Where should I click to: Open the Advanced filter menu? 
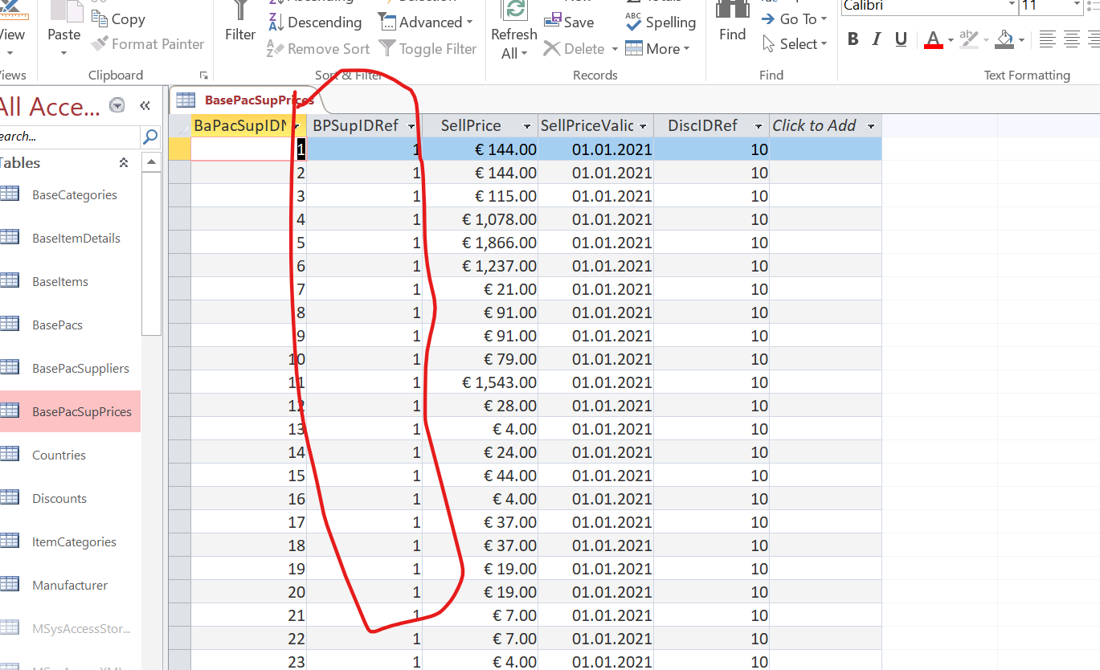tap(426, 22)
